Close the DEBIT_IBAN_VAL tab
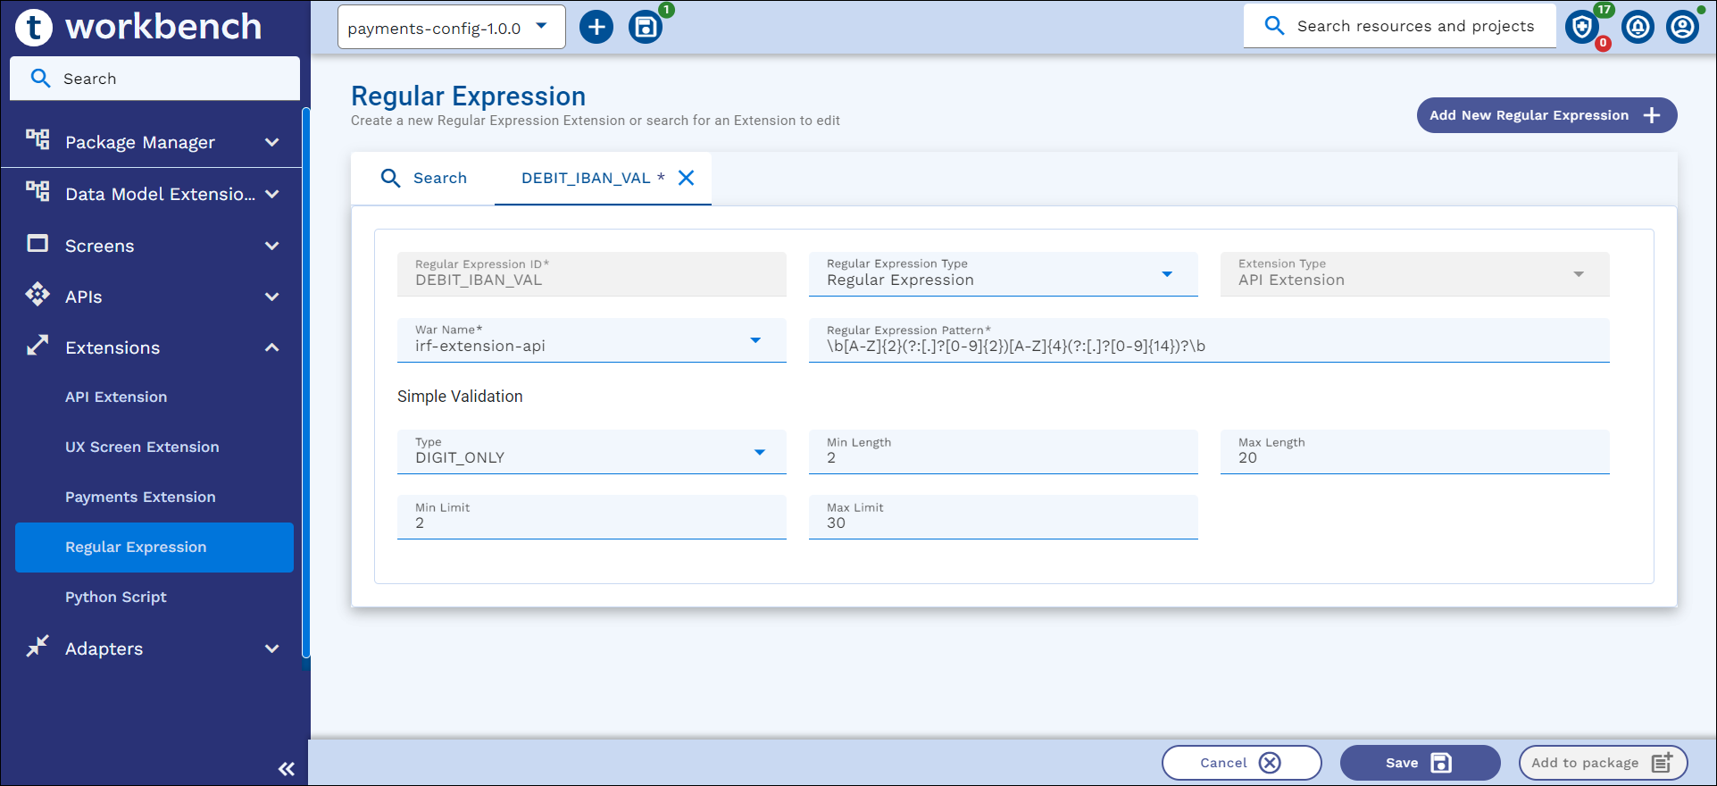The height and width of the screenshot is (786, 1717). tap(686, 178)
